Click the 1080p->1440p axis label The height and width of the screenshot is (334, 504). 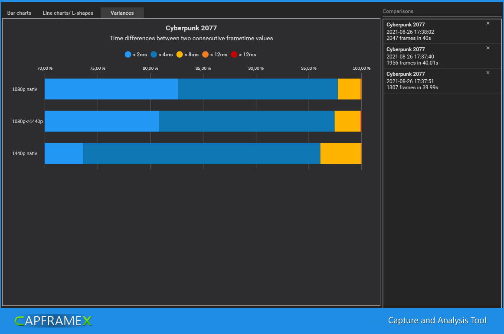(x=27, y=121)
